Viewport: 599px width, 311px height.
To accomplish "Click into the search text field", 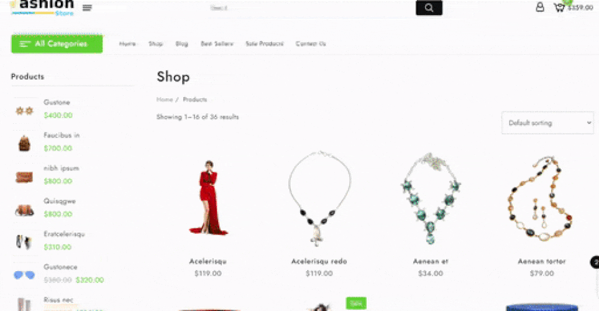I will [x=310, y=7].
